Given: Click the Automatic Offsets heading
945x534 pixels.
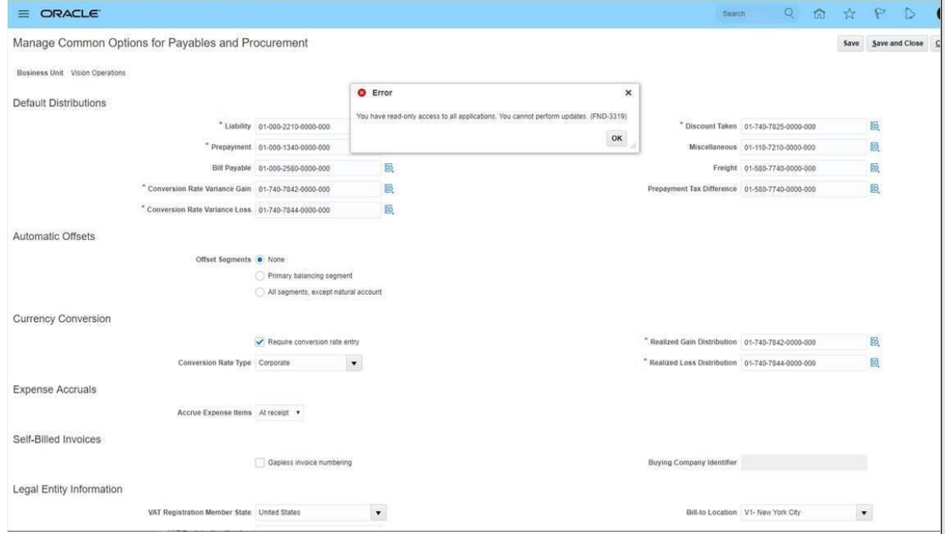Looking at the screenshot, I should (x=54, y=236).
